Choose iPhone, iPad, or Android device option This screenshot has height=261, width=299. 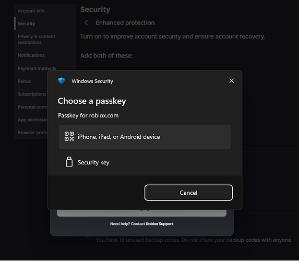point(145,137)
